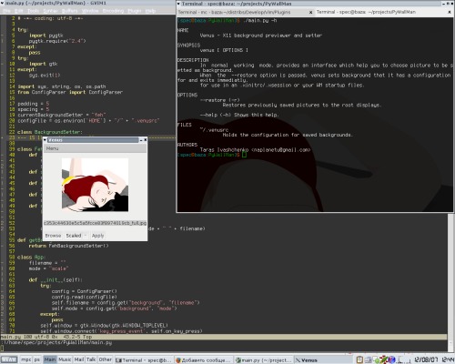This screenshot has height=364, width=455.
Task: Click the gvim icon on main.py taskbar entry
Action: pos(238,360)
